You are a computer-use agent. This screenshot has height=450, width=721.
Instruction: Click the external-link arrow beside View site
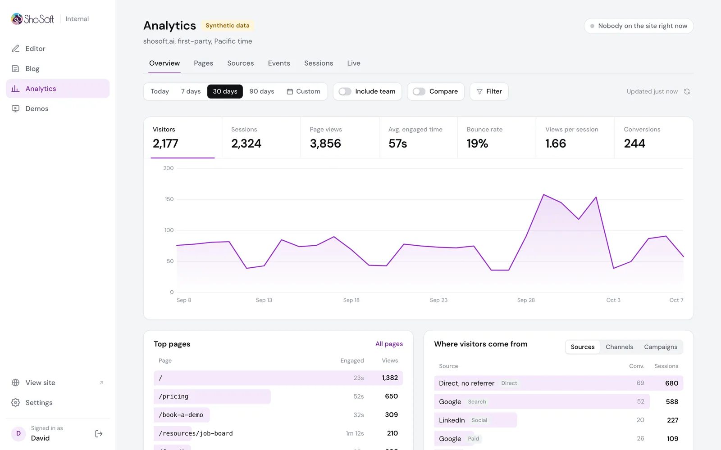point(101,382)
